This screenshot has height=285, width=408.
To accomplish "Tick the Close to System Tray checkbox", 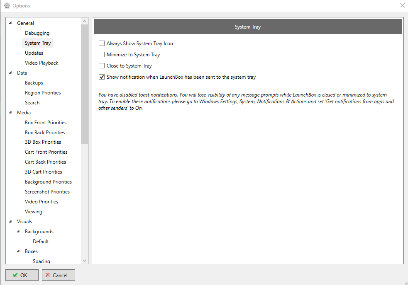I will (102, 66).
